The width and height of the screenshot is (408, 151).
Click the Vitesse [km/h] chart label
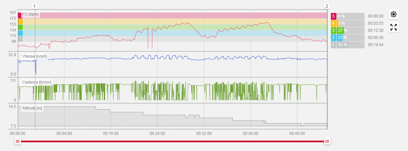pos(35,56)
